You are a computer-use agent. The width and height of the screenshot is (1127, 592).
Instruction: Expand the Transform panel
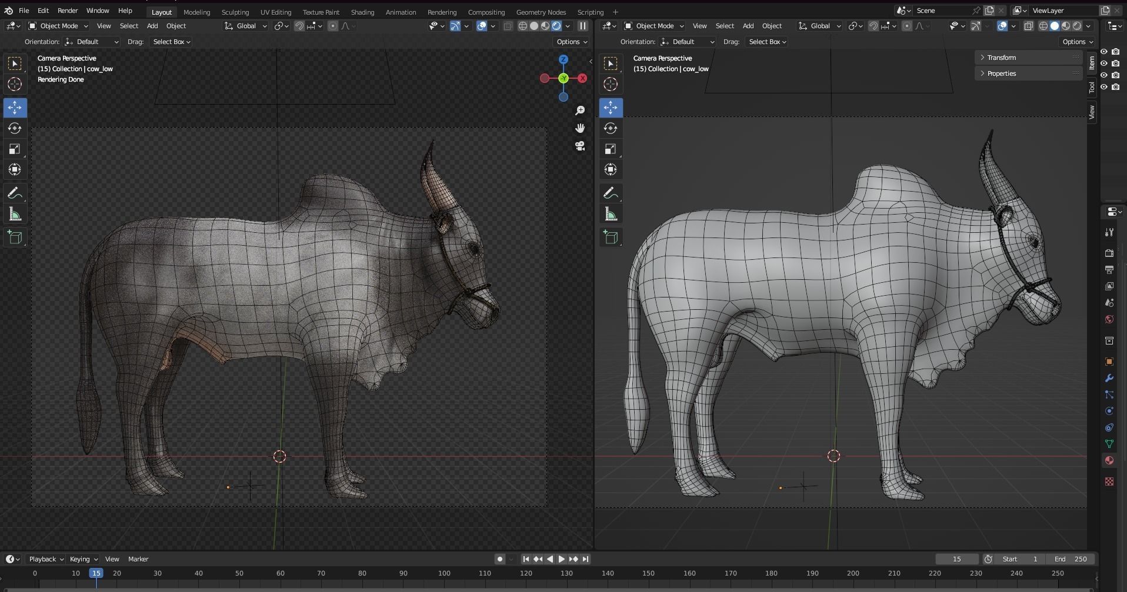tap(1029, 58)
